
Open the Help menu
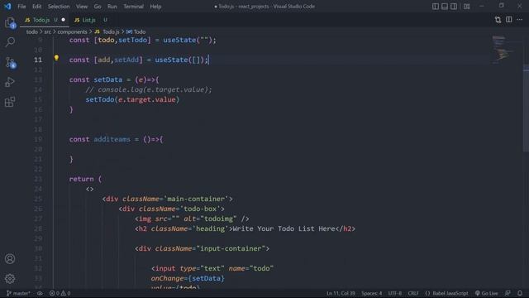155,7
